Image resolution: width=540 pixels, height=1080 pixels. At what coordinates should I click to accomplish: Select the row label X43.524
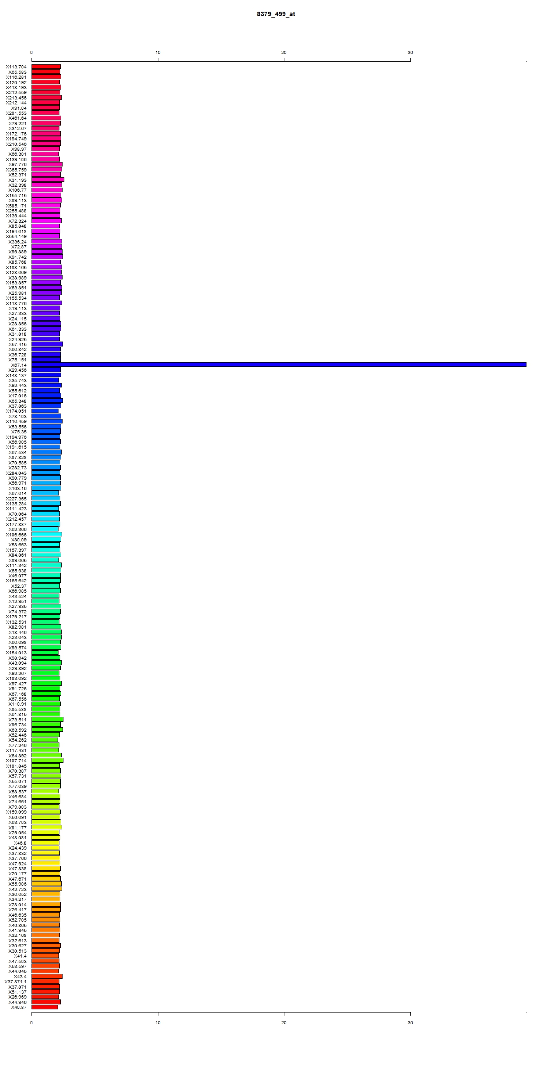[18, 596]
